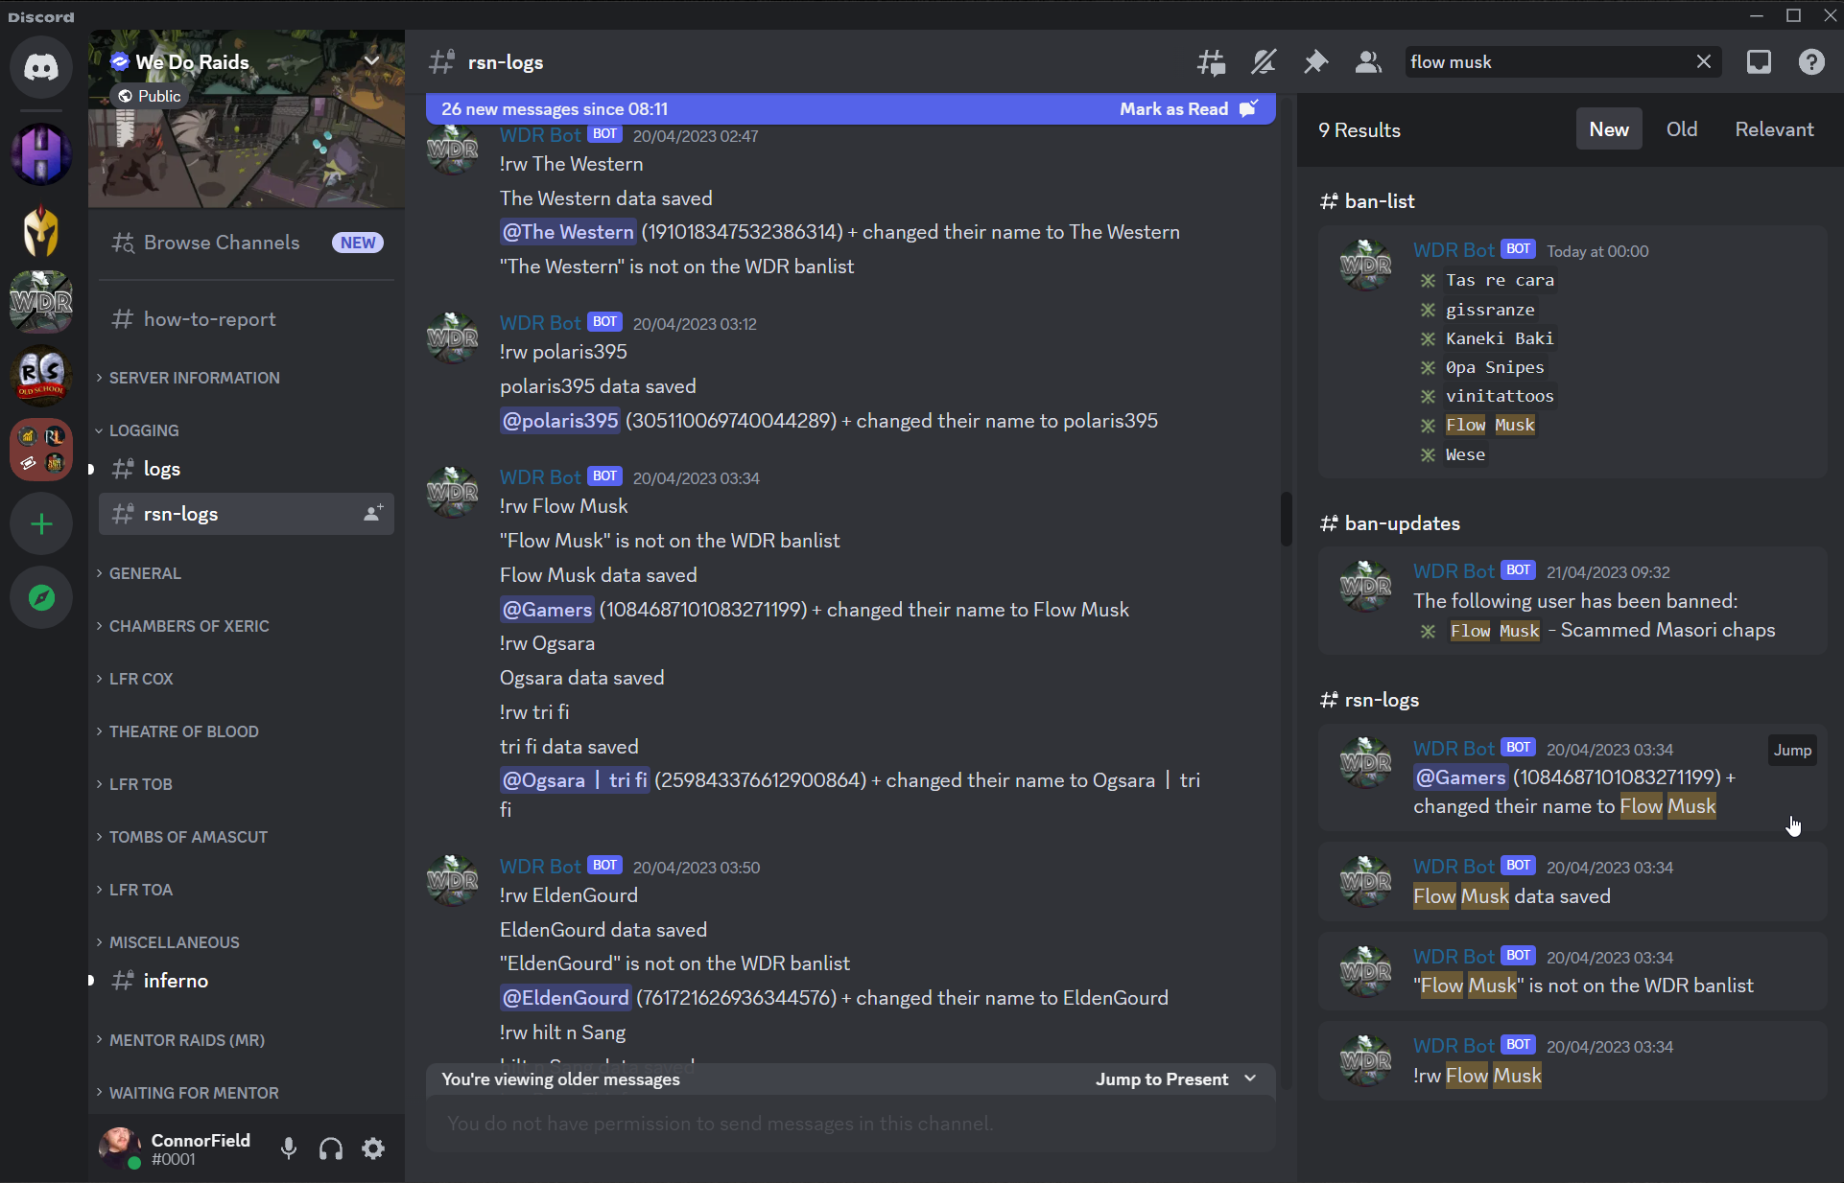The height and width of the screenshot is (1183, 1844).
Task: Switch to Old search results tab
Action: point(1680,128)
